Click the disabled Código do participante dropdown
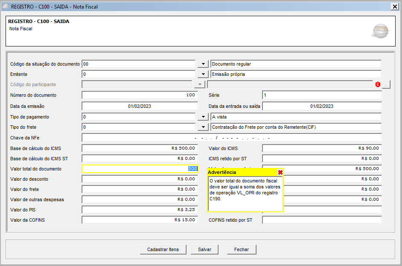The width and height of the screenshot is (402, 266). tap(199, 84)
